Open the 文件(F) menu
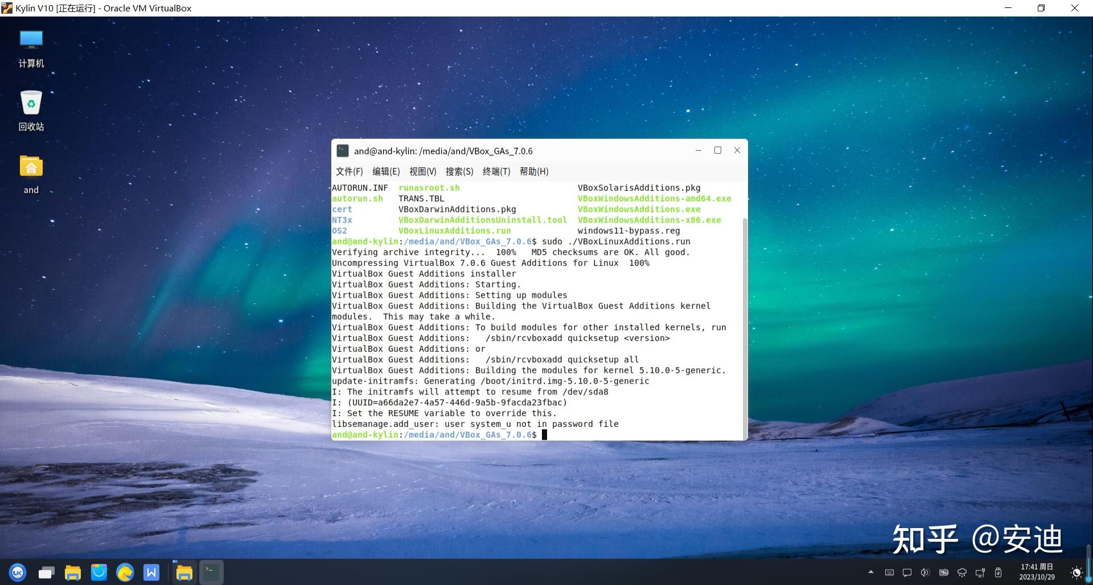 point(349,171)
